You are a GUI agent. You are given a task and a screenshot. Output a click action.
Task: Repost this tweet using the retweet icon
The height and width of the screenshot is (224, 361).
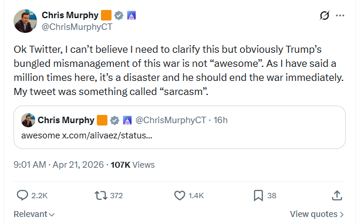click(x=101, y=195)
